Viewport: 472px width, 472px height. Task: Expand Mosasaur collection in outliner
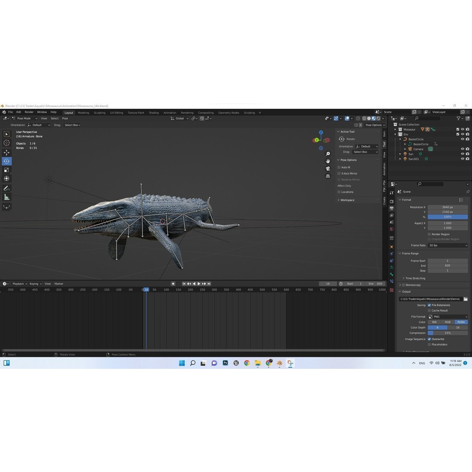coord(395,129)
